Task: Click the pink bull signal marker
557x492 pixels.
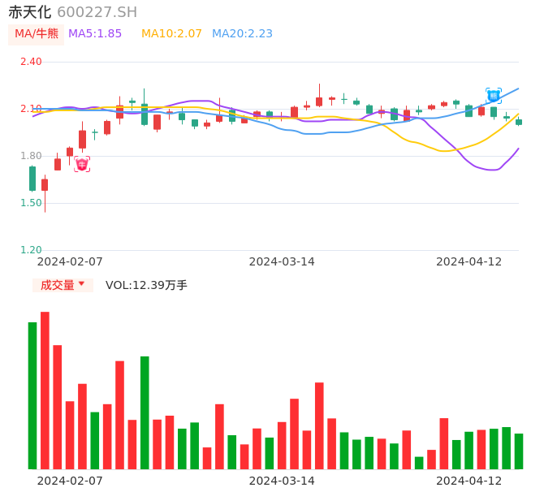Action: click(82, 164)
